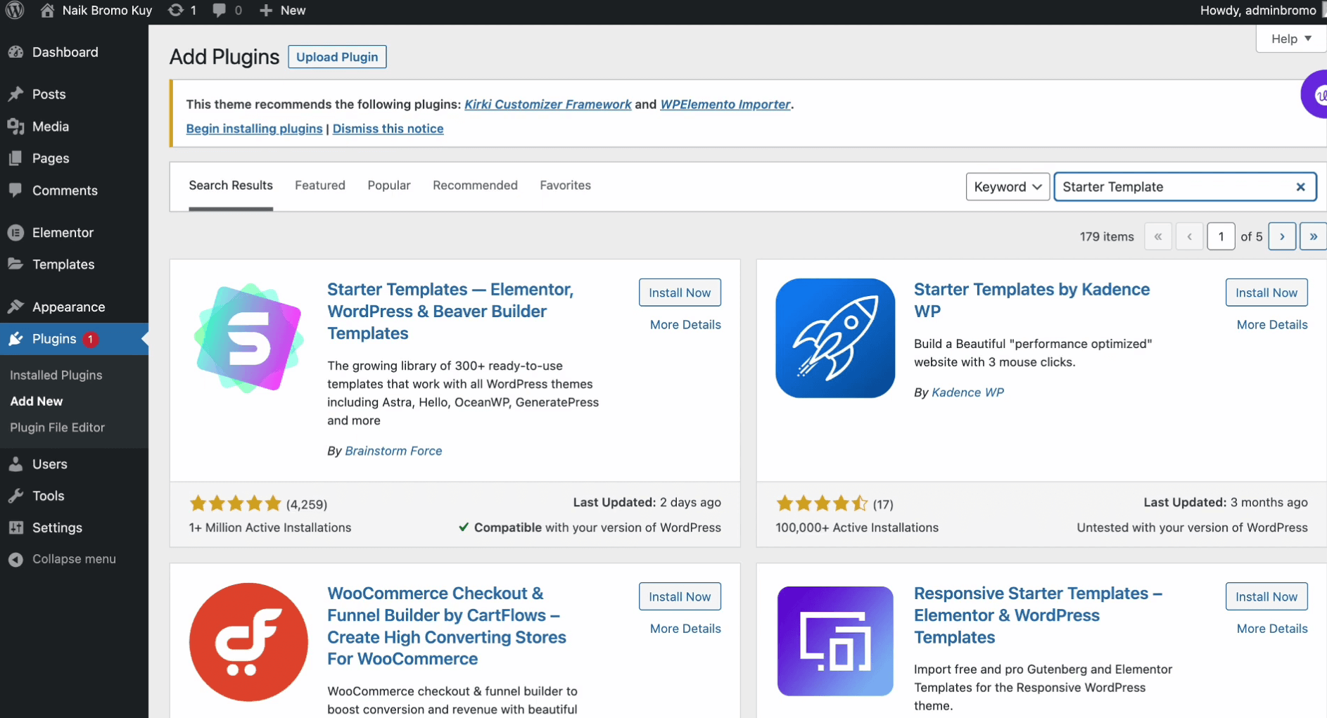Open Add New submenu item
This screenshot has height=718, width=1327.
point(37,401)
